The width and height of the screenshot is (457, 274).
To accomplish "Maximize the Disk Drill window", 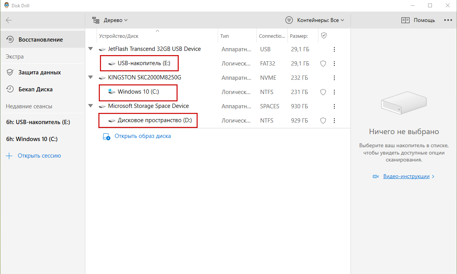I will click(x=430, y=5).
